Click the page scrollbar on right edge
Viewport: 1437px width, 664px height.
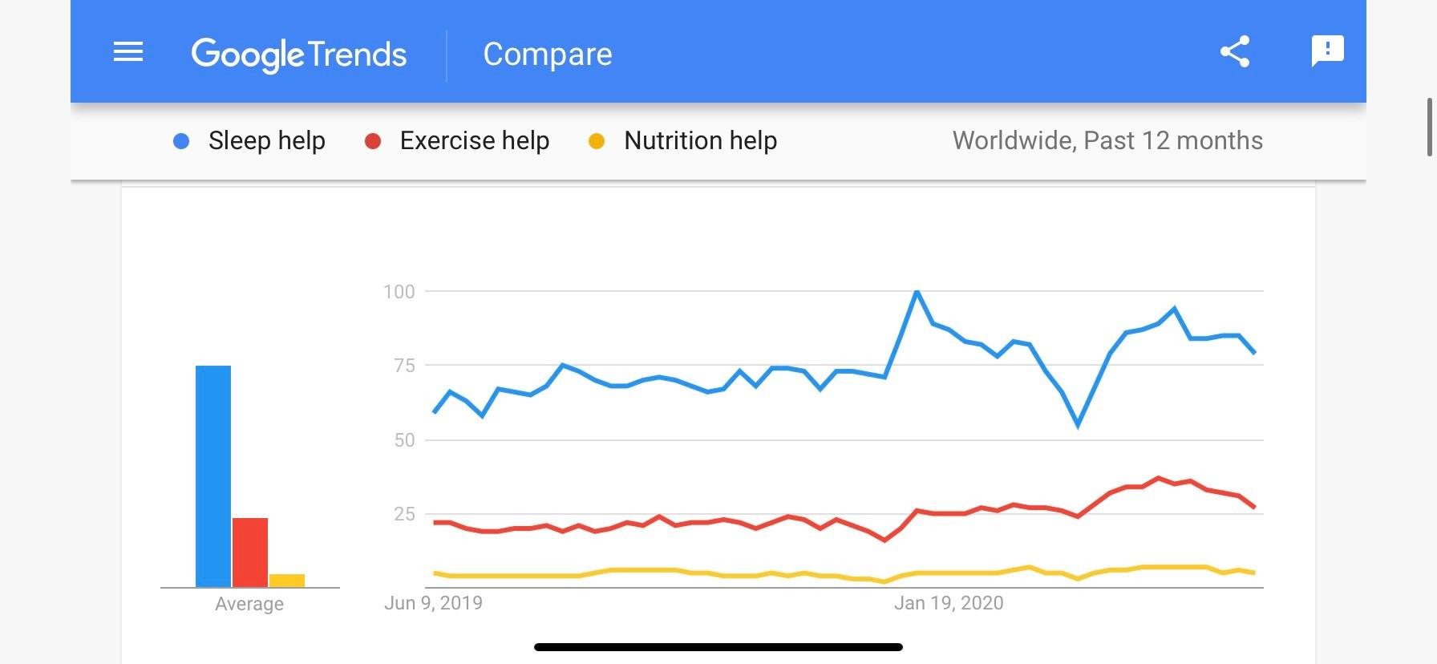1429,128
